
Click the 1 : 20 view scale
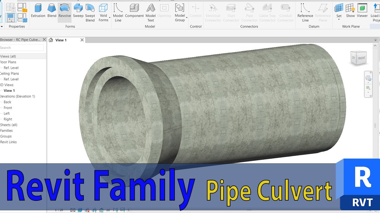pyautogui.click(x=59, y=210)
